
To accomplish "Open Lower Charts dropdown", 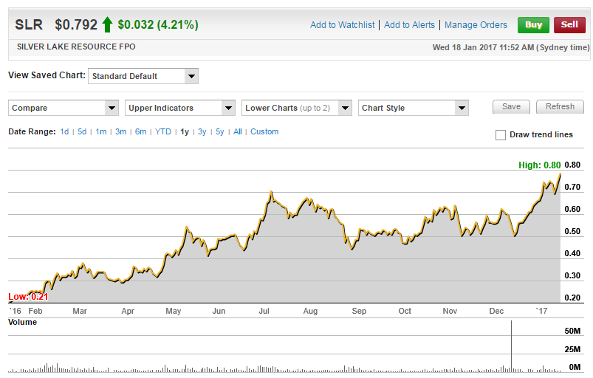I will pos(297,108).
